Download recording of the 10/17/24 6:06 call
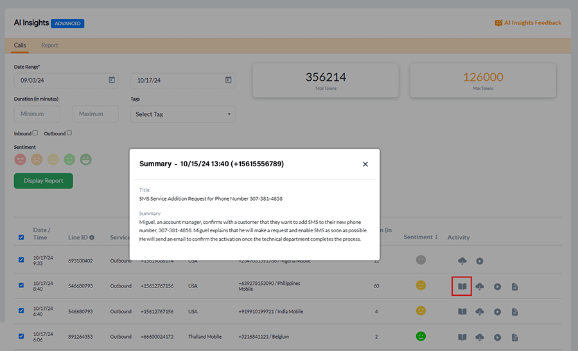578x351 pixels. (480, 337)
